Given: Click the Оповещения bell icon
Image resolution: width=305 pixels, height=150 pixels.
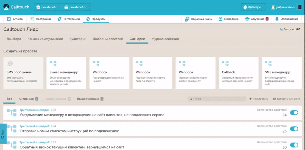Looking at the screenshot, I should pyautogui.click(x=277, y=19).
